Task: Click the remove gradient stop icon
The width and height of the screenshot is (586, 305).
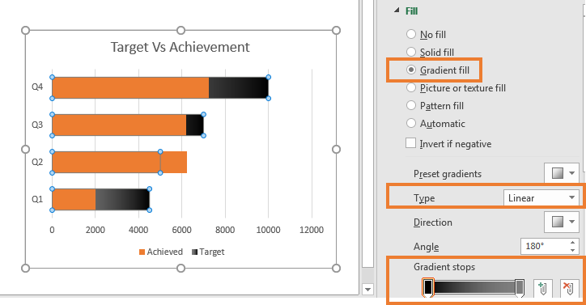Action: 569,289
